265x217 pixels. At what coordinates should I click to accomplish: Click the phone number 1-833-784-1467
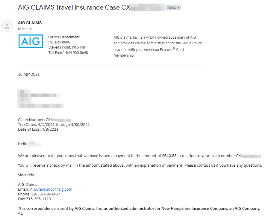click(x=46, y=194)
